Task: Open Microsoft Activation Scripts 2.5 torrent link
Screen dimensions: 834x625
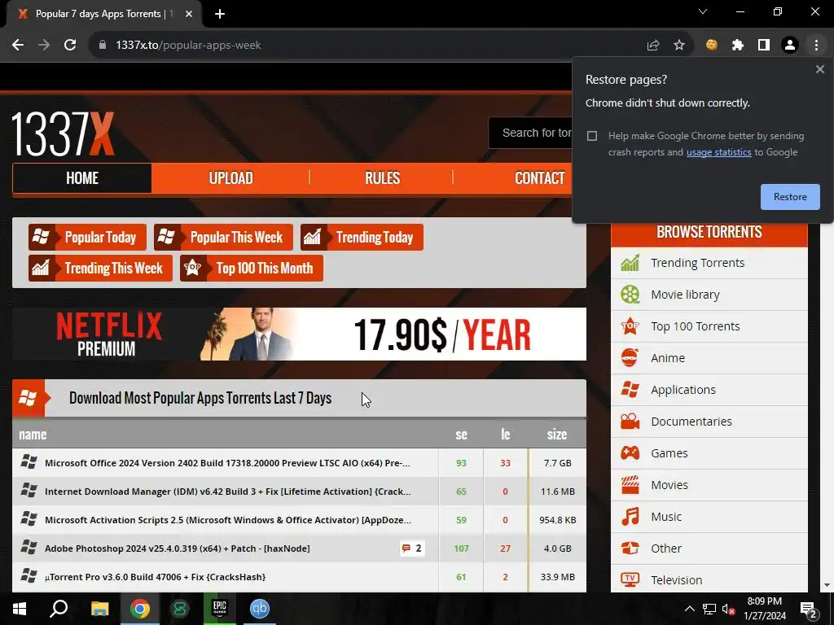Action: pos(228,520)
